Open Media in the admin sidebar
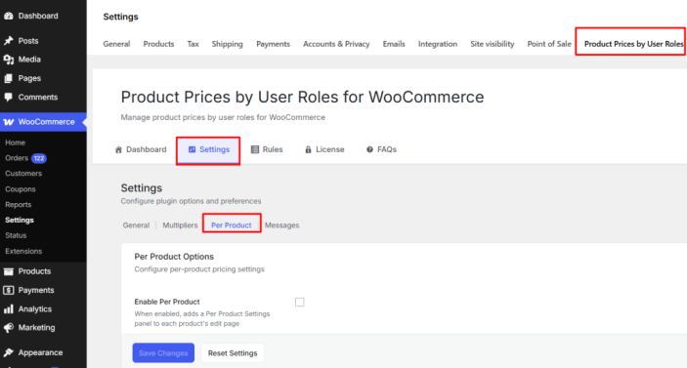This screenshot has height=368, width=687. 29,60
